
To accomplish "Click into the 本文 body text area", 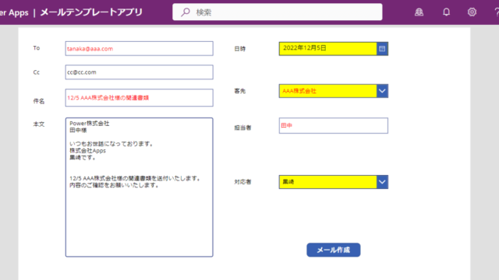I will click(139, 187).
